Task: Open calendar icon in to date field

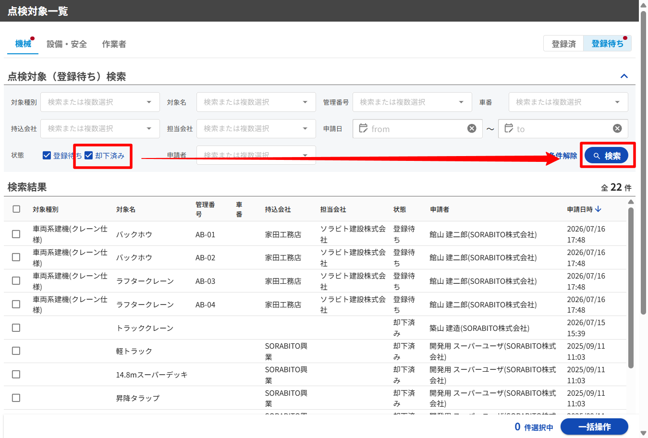Action: pyautogui.click(x=509, y=128)
